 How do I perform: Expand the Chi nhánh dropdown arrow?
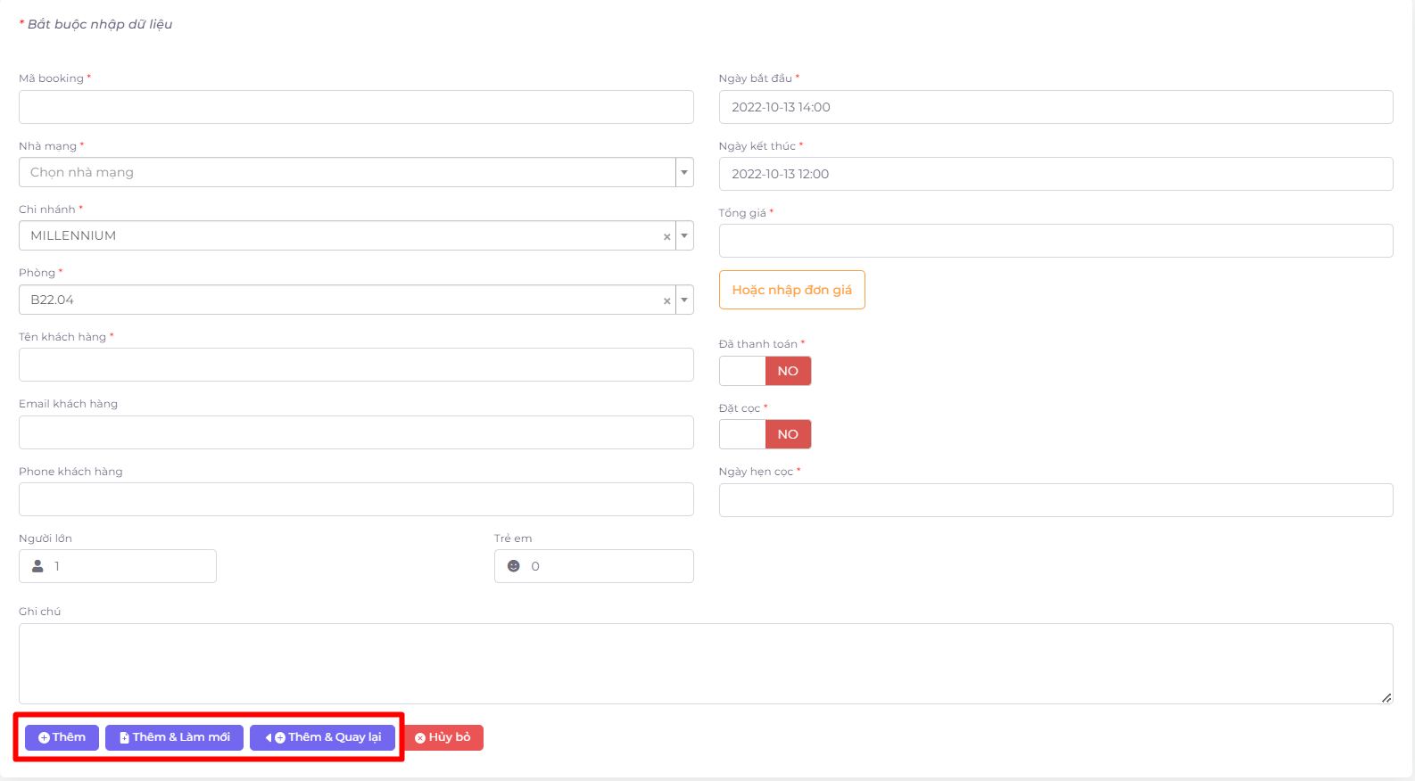pos(684,236)
